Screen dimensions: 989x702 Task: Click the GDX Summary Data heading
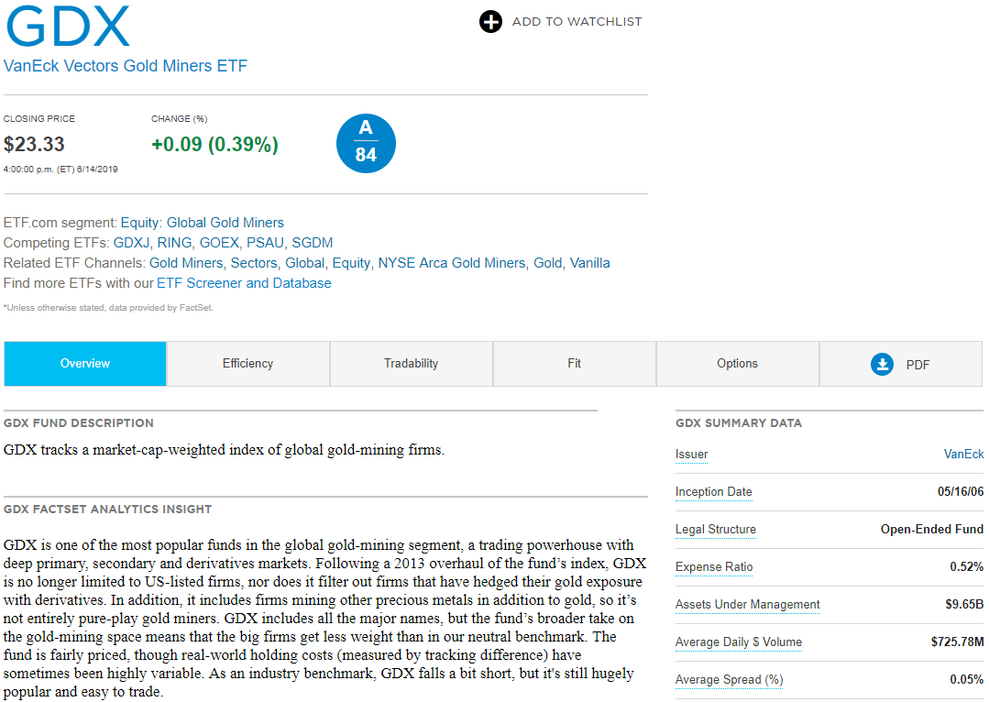point(739,423)
